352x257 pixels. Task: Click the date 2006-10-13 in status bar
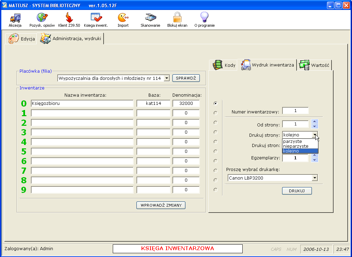tap(316, 249)
